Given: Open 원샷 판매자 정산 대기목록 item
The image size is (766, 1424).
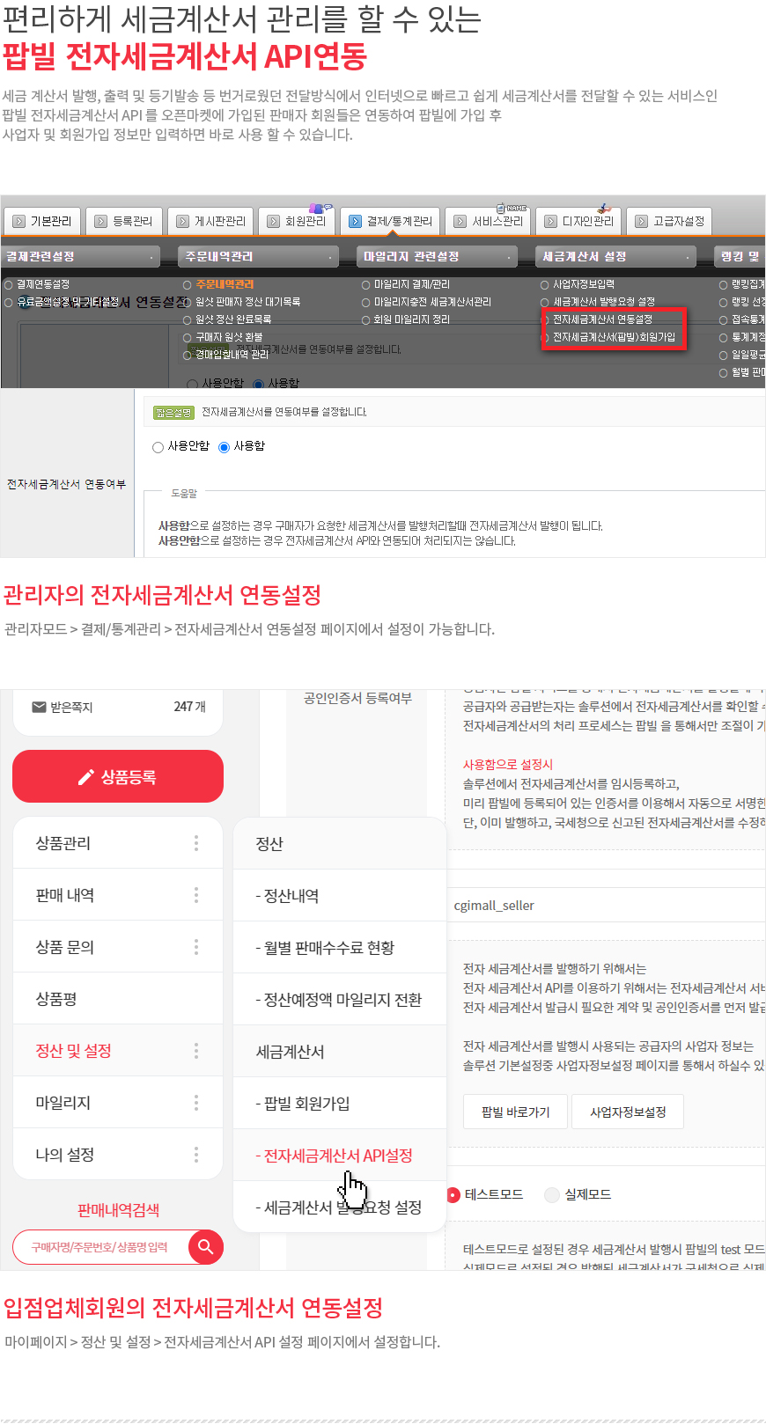Looking at the screenshot, I should click(x=247, y=302).
